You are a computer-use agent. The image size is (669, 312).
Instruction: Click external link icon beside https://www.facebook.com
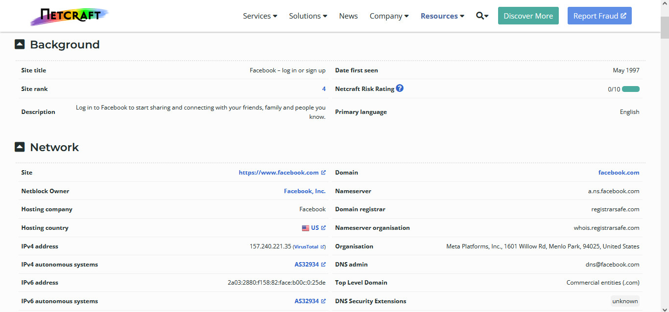point(323,173)
